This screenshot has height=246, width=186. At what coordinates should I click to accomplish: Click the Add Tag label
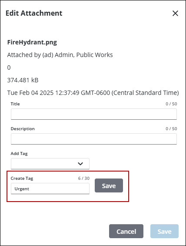click(19, 154)
